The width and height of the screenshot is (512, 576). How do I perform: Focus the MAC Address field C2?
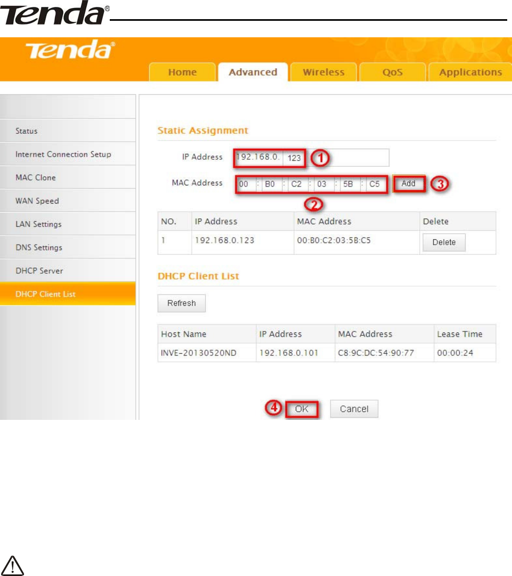[298, 184]
